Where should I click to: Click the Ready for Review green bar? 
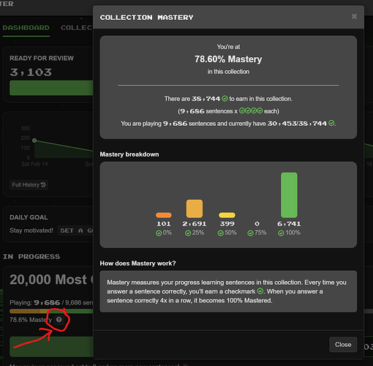[x=51, y=88]
